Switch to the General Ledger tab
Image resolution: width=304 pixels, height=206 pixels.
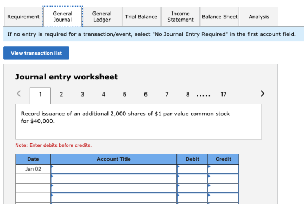[x=102, y=17]
